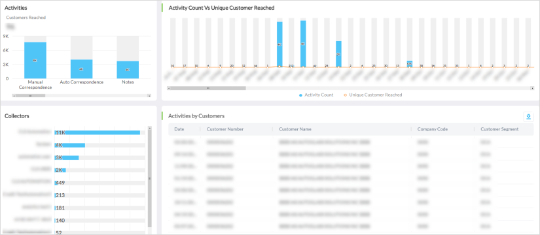Click the Collectors panel scroll up arrow
The width and height of the screenshot is (540, 235).
[149, 128]
